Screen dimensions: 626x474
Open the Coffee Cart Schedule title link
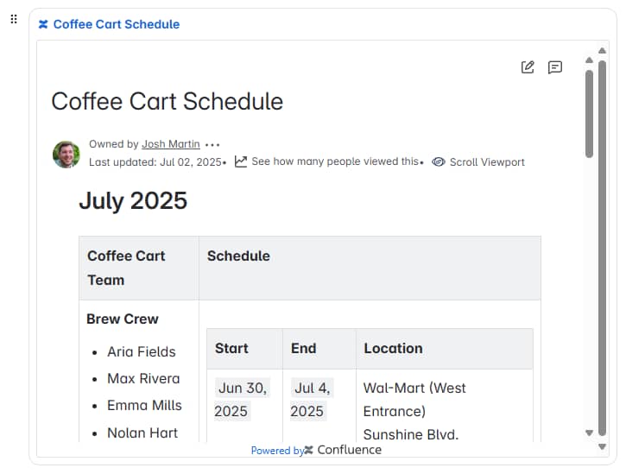coord(117,24)
